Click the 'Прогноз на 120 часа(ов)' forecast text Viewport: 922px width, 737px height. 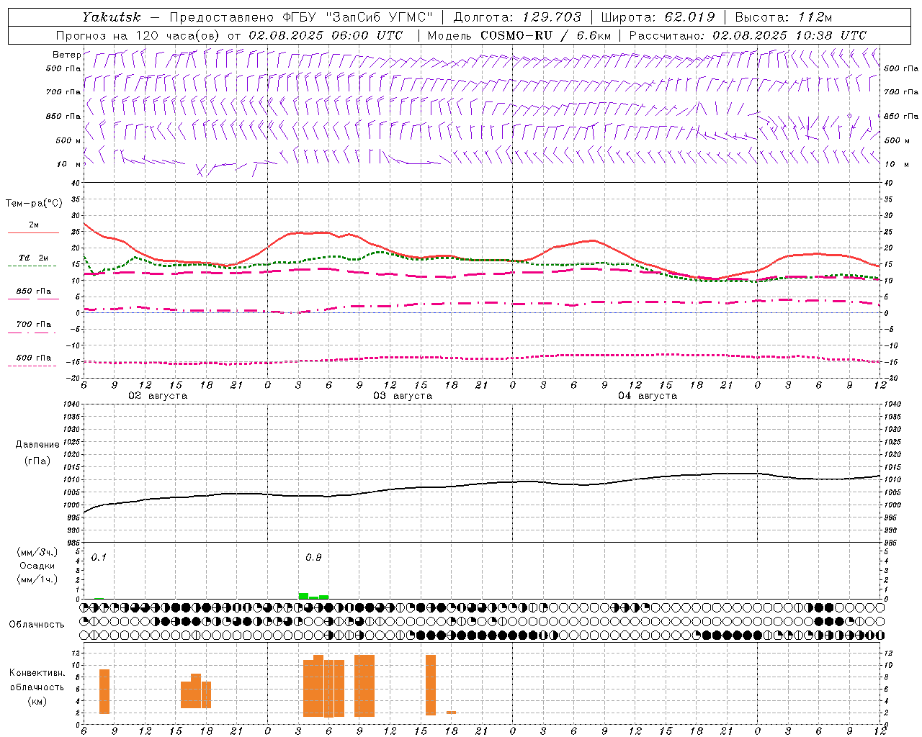coord(139,35)
